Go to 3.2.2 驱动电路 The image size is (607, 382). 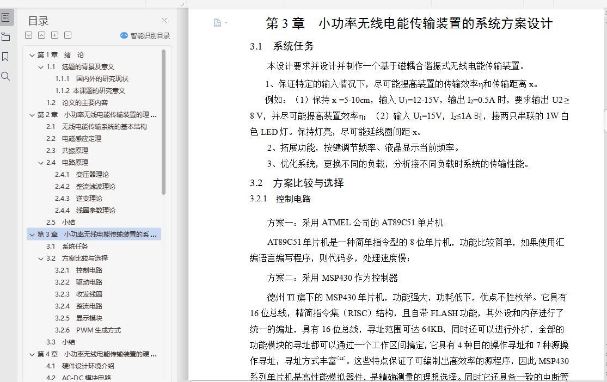tap(78, 282)
